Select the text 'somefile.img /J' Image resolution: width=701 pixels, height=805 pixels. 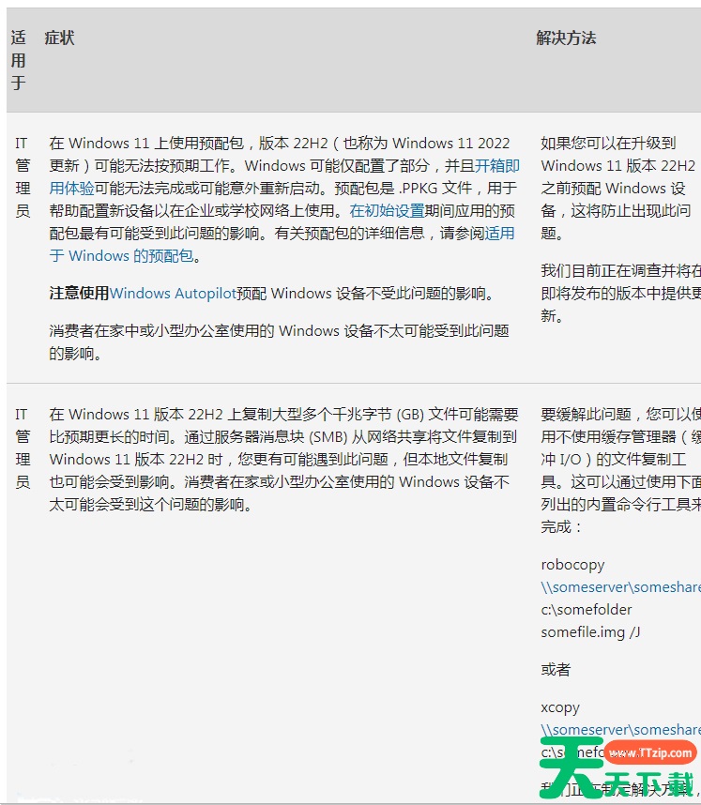coord(590,632)
